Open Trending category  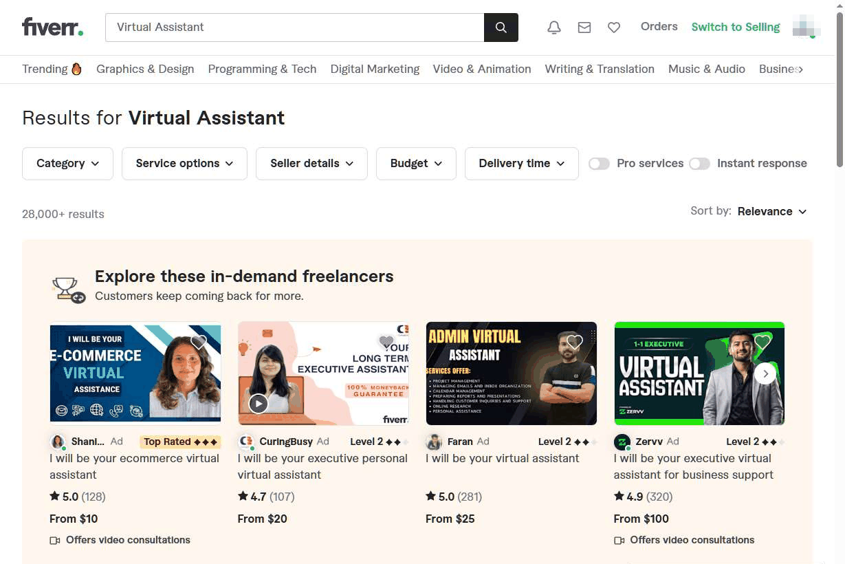52,69
